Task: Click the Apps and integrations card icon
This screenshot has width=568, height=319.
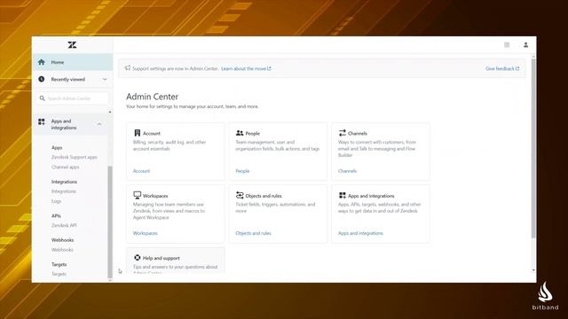Action: pyautogui.click(x=343, y=195)
